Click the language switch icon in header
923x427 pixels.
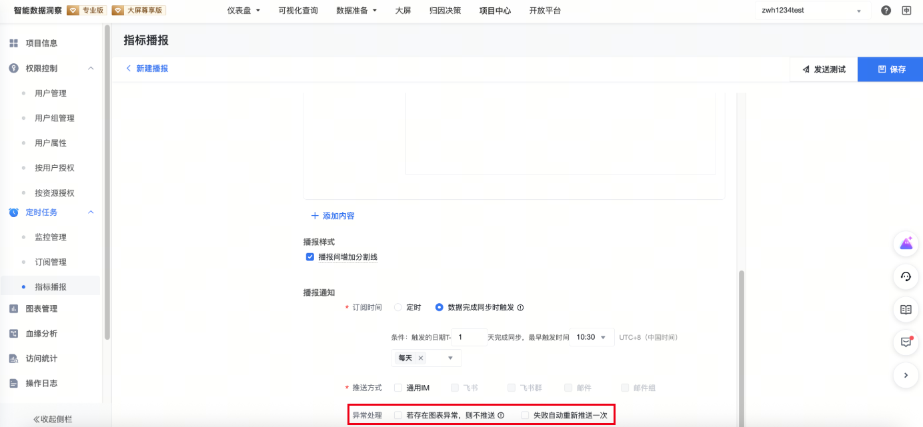906,11
